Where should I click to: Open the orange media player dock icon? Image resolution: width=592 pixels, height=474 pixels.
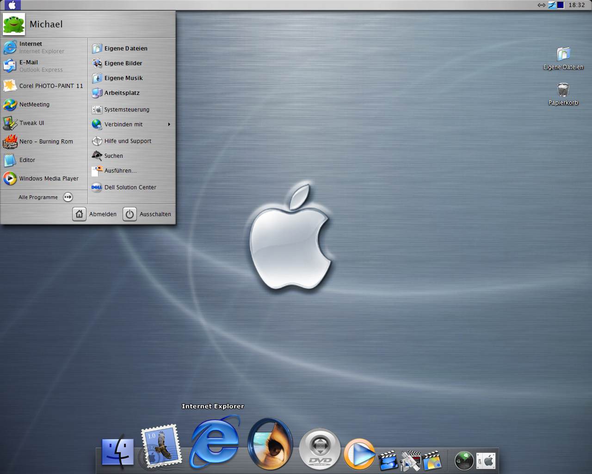(x=359, y=454)
